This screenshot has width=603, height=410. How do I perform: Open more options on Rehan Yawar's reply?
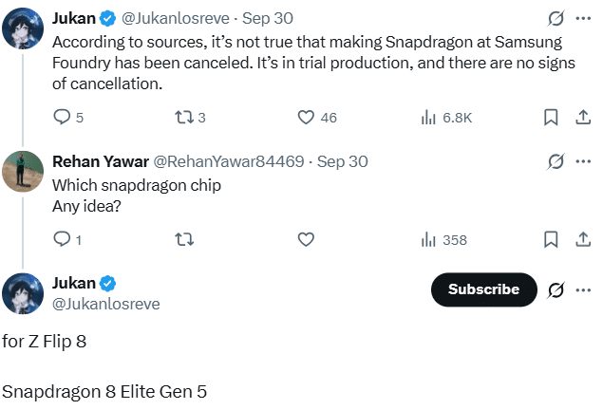tap(583, 161)
